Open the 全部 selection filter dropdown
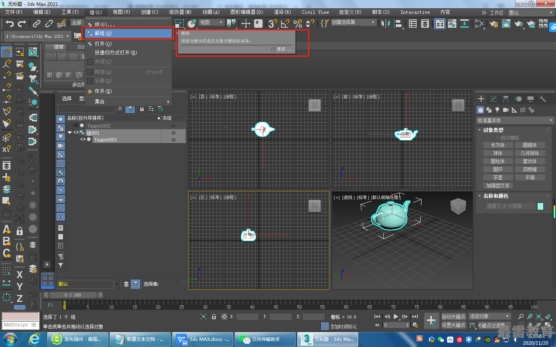556x347 pixels. coord(77,23)
